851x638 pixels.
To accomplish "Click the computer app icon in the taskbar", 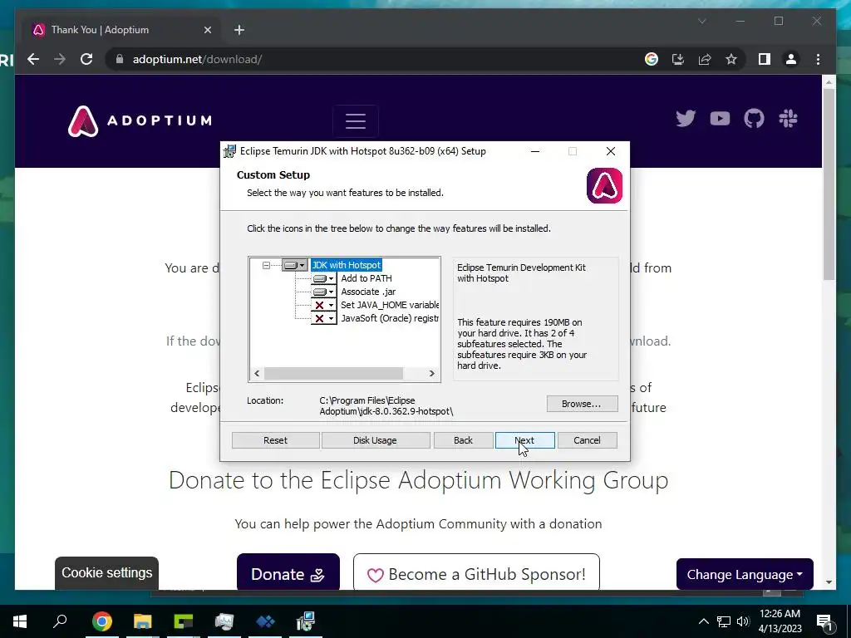I will (224, 621).
